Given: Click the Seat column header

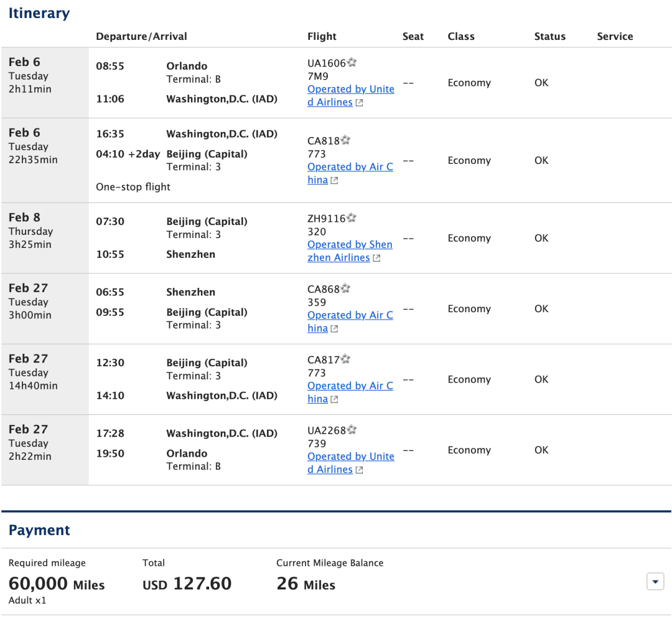Looking at the screenshot, I should (x=413, y=37).
